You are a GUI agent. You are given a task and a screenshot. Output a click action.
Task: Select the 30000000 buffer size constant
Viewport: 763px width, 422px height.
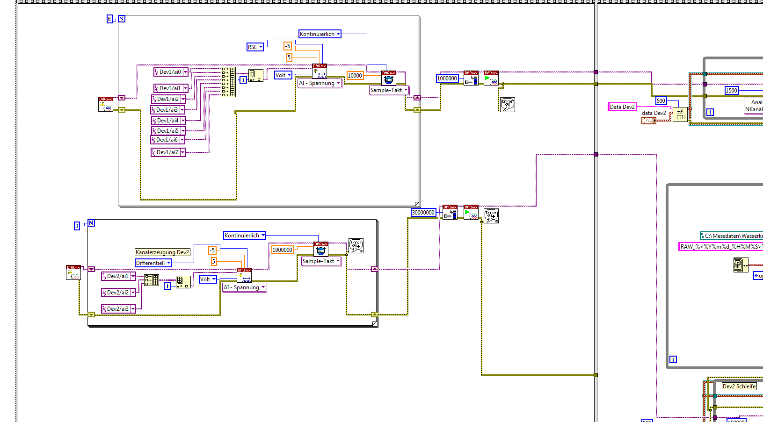point(424,213)
